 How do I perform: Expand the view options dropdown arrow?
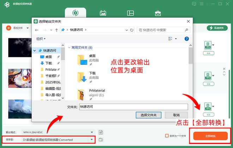pos(176,39)
